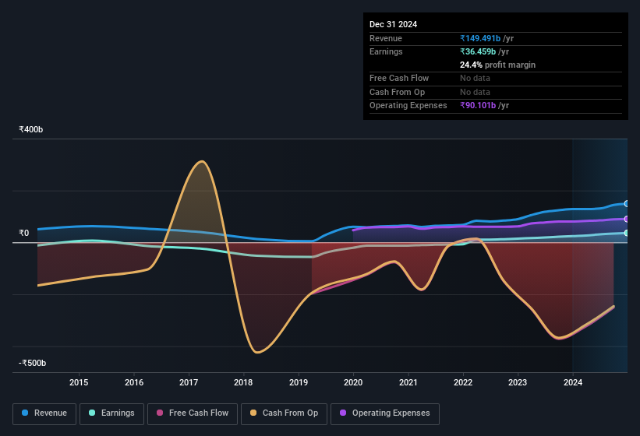This screenshot has width=640, height=436.
Task: Toggle the Revenue legend series
Action: (44, 413)
